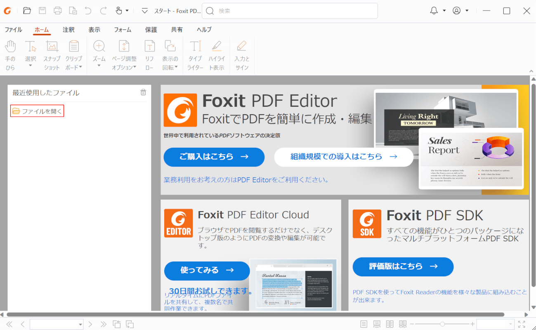Select the 手のひら hand tool
Viewport: 536px width, 330px height.
pos(10,55)
